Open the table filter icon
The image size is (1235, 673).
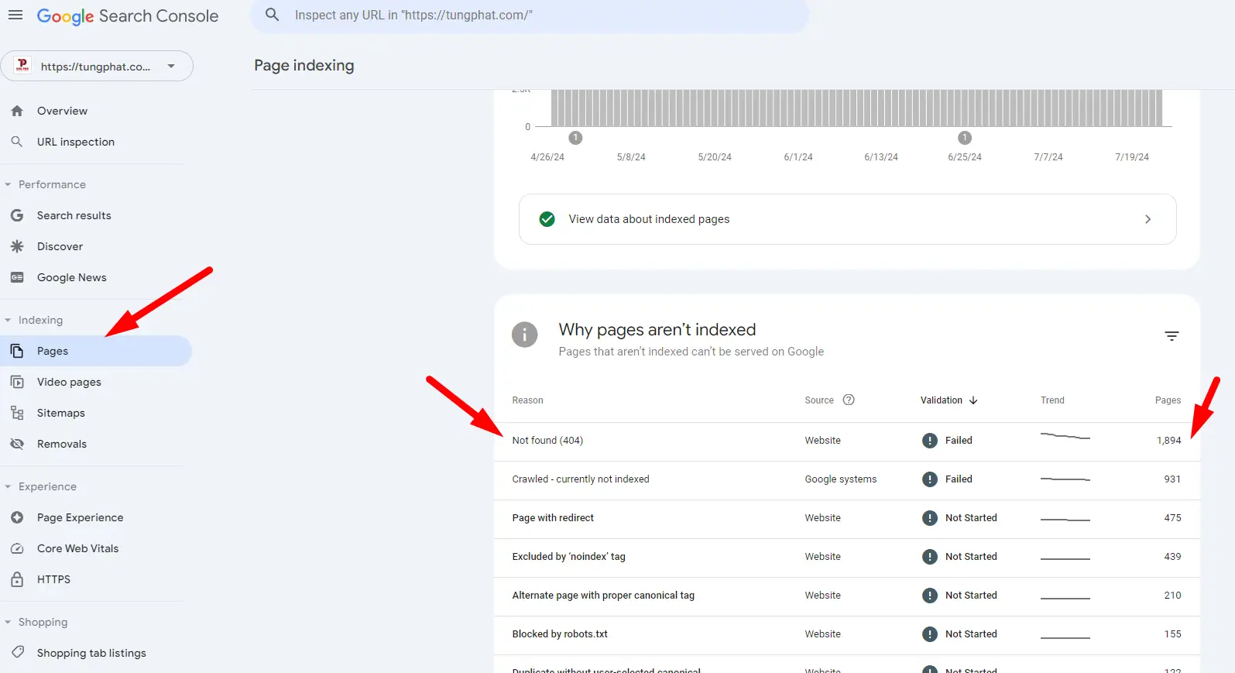click(1172, 336)
